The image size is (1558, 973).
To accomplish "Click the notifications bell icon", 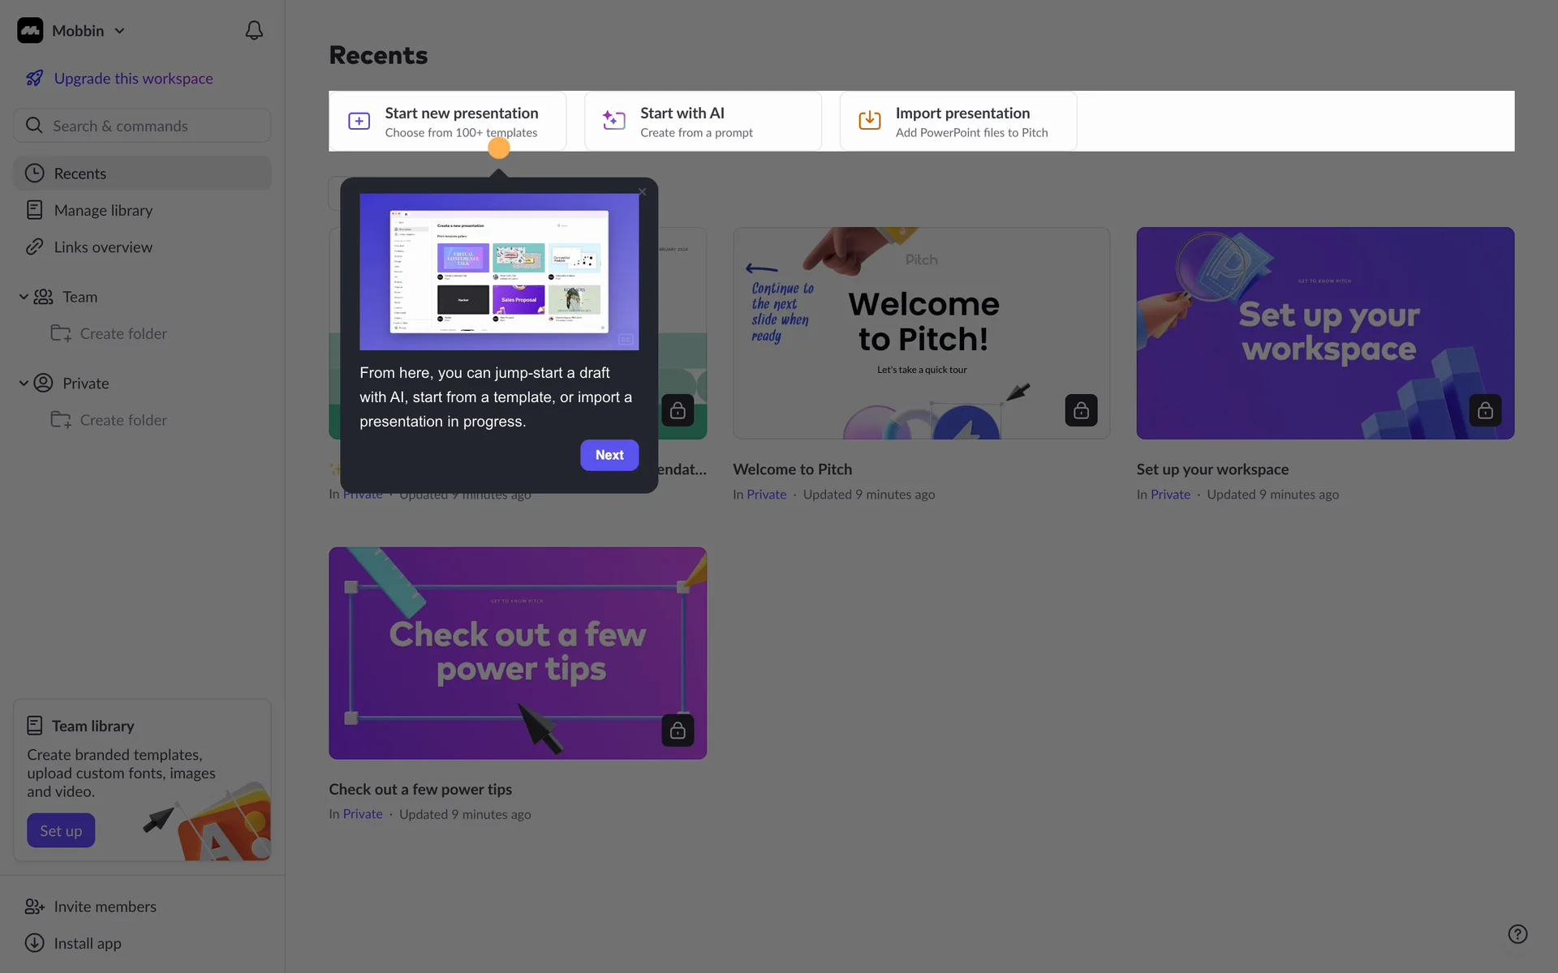I will point(254,31).
